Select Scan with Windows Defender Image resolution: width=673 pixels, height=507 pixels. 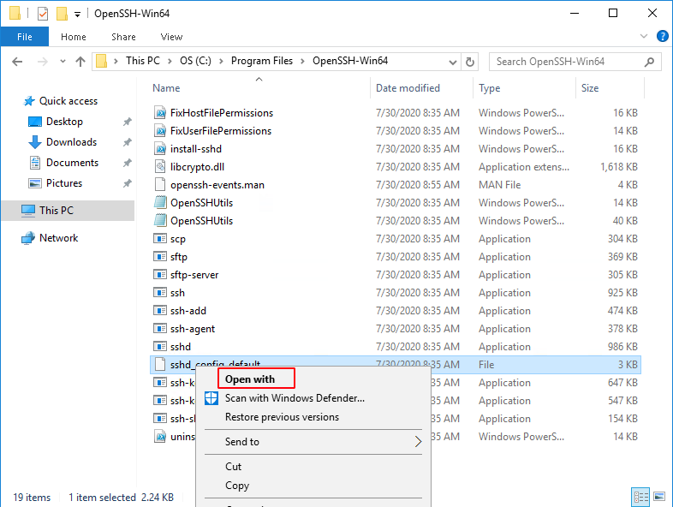tap(295, 398)
